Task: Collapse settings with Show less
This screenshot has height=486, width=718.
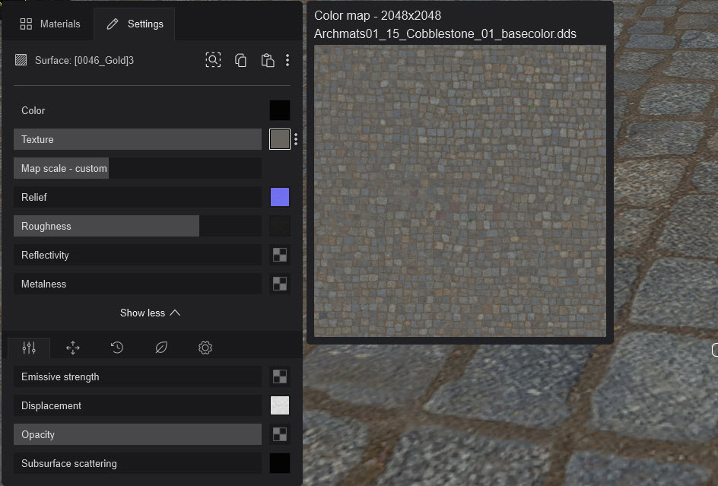Action: pyautogui.click(x=151, y=313)
